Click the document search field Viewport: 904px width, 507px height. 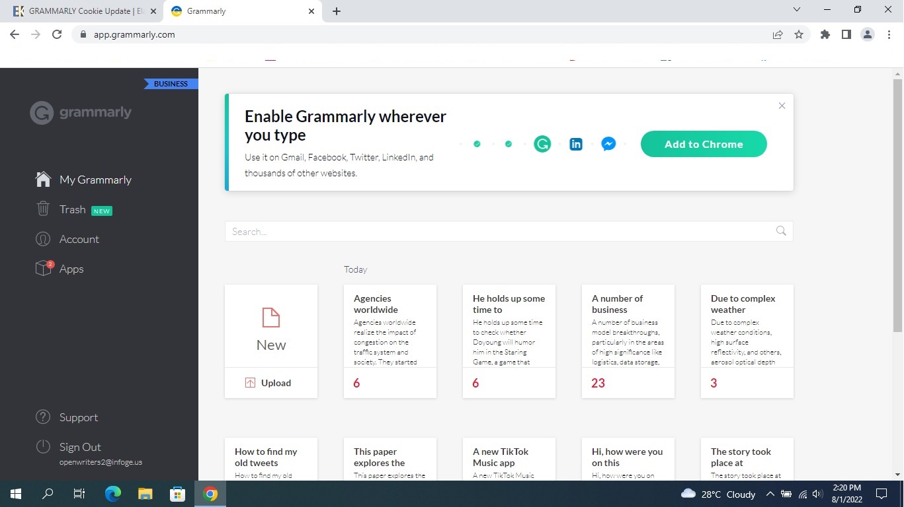pyautogui.click(x=509, y=231)
